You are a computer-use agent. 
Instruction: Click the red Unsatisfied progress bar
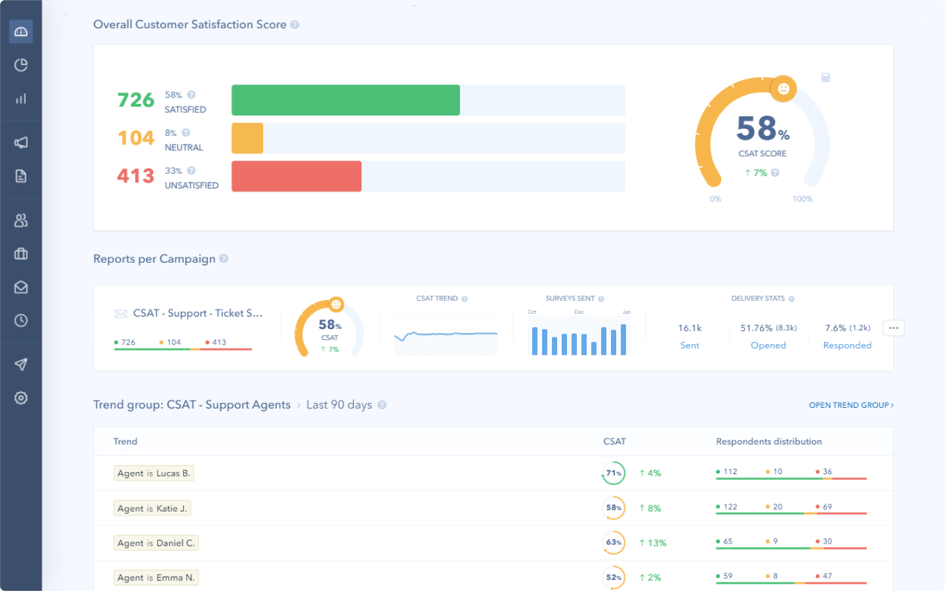(297, 176)
